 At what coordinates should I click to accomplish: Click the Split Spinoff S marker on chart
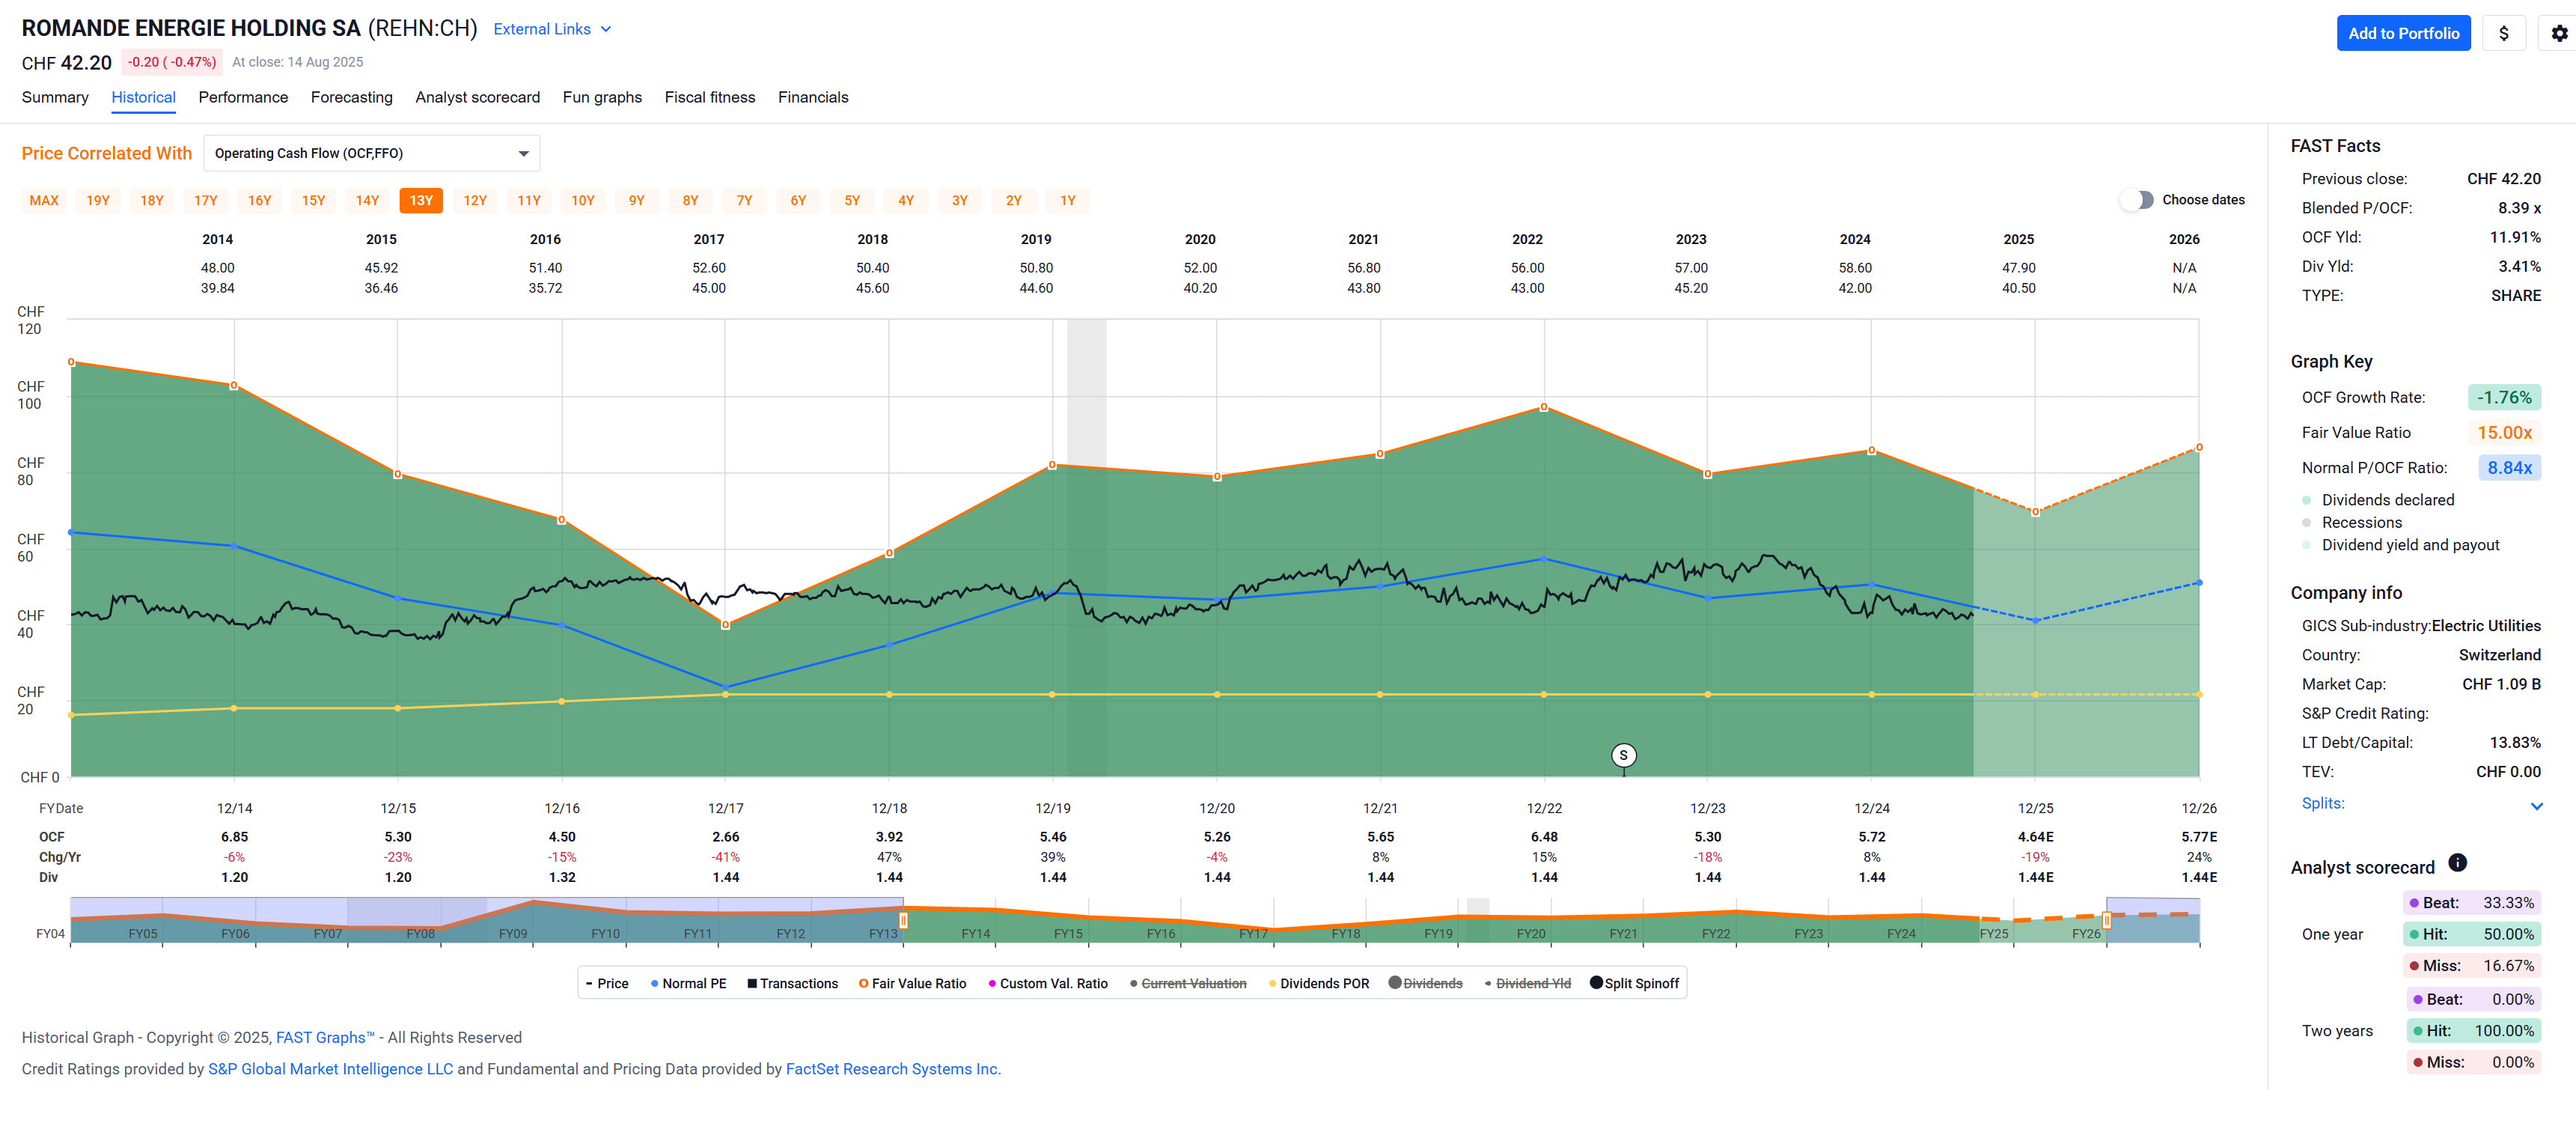(x=1623, y=755)
